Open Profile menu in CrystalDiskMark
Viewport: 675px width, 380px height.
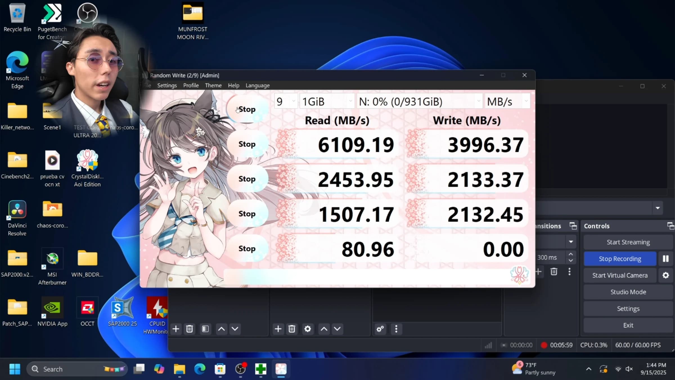191,85
